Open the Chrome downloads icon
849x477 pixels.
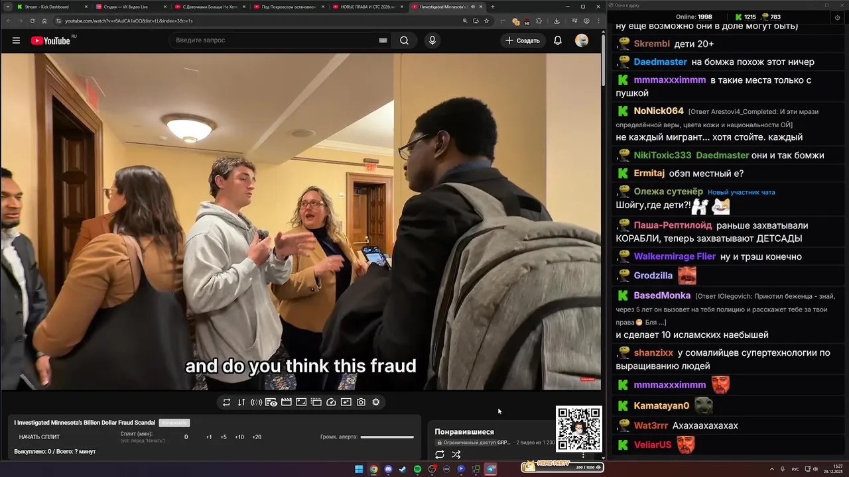point(556,21)
